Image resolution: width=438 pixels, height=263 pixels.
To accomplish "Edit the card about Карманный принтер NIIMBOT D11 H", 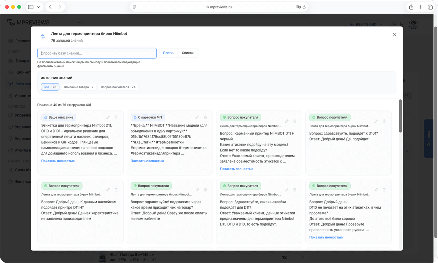I will pyautogui.click(x=287, y=121).
